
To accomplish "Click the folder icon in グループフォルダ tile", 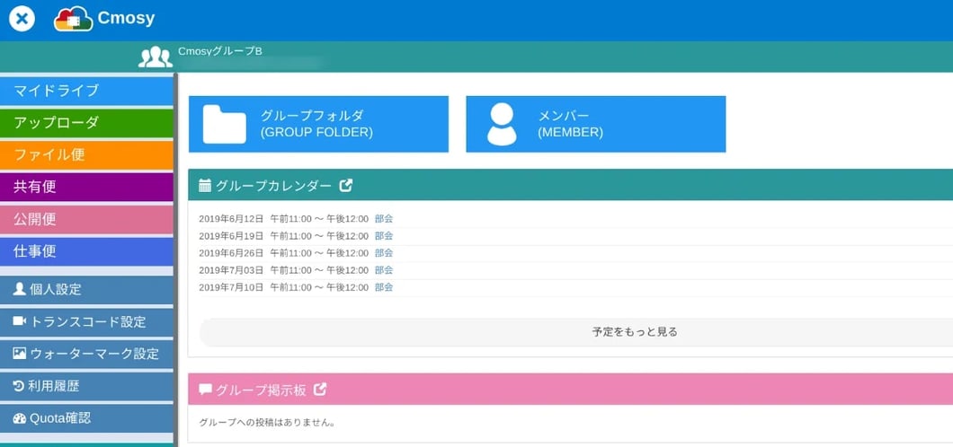I will (224, 125).
